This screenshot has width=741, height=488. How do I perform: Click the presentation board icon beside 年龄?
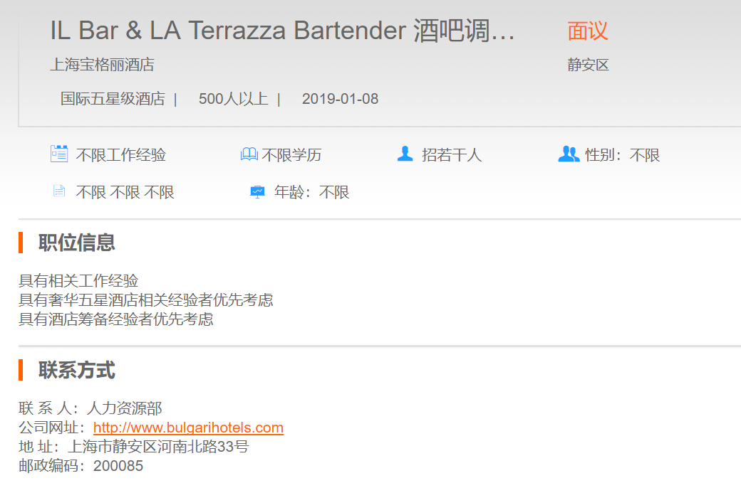(257, 192)
